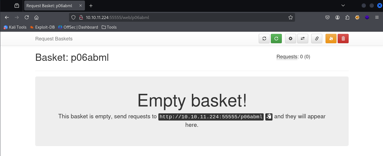Click the gray refresh requests button

coord(264,39)
